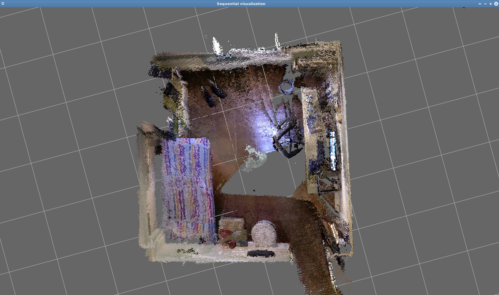
Task: Minimize the Sequential visualization window
Action: pos(485,4)
